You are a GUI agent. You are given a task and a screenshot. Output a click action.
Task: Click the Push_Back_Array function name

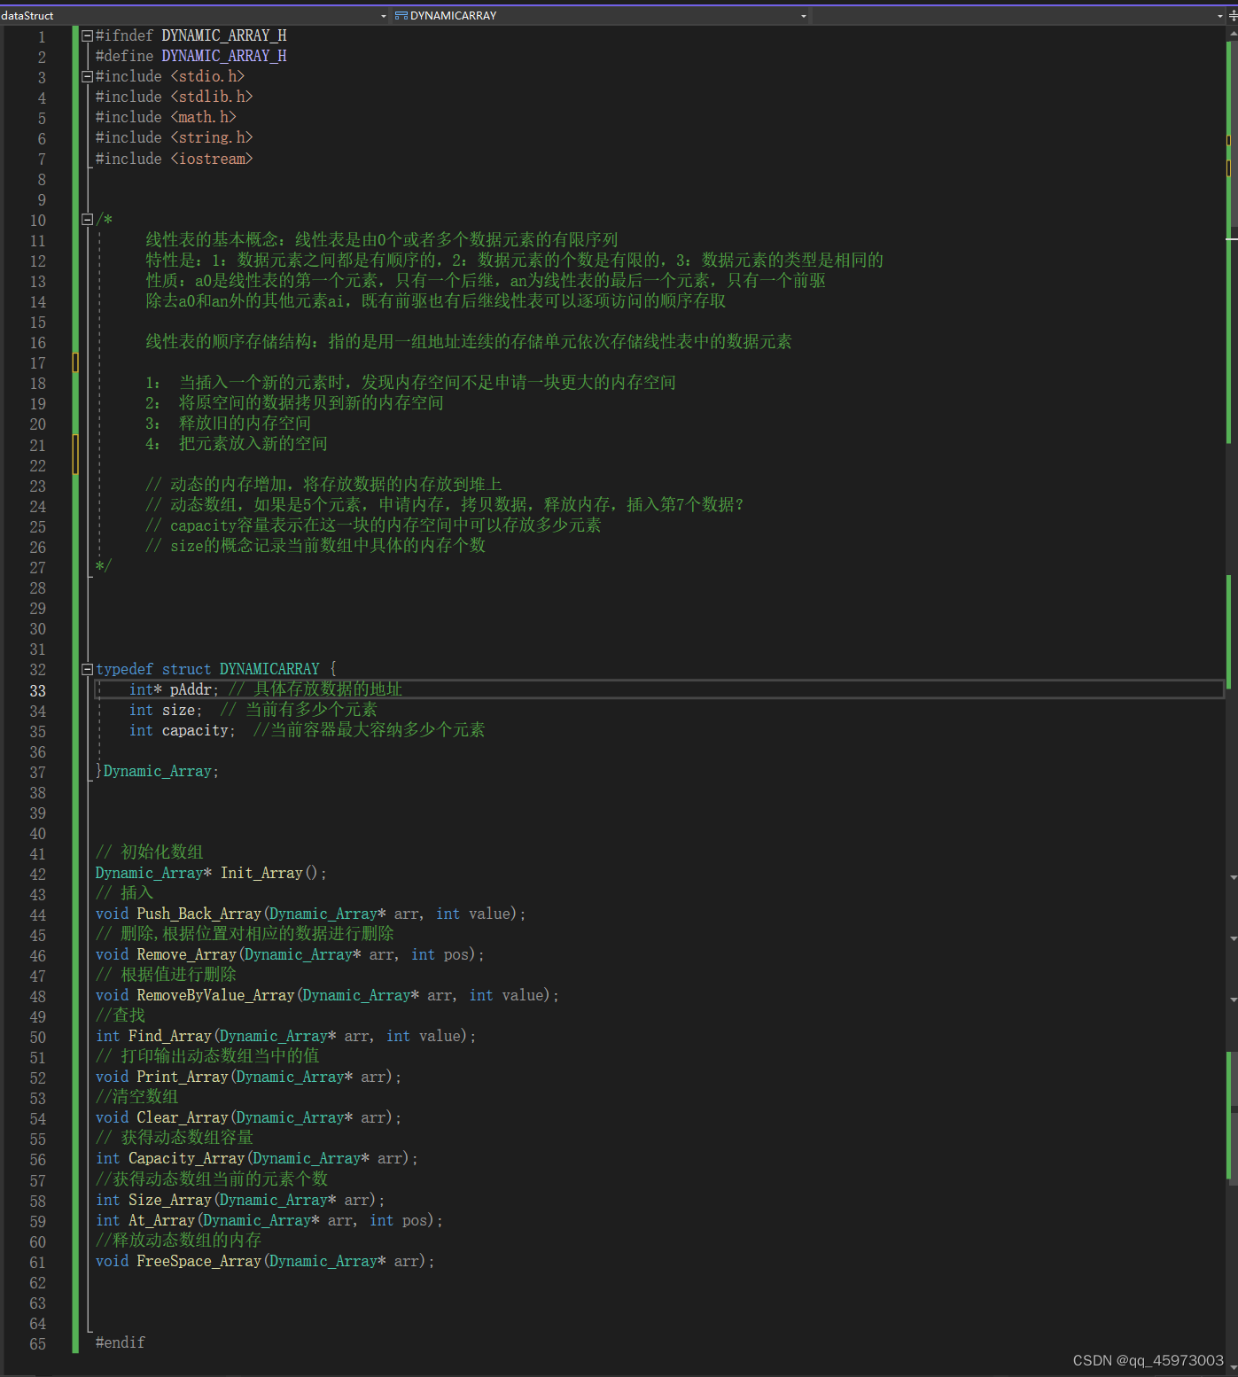coord(199,914)
